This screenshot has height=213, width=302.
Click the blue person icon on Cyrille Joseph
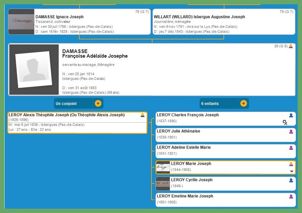click(x=291, y=180)
